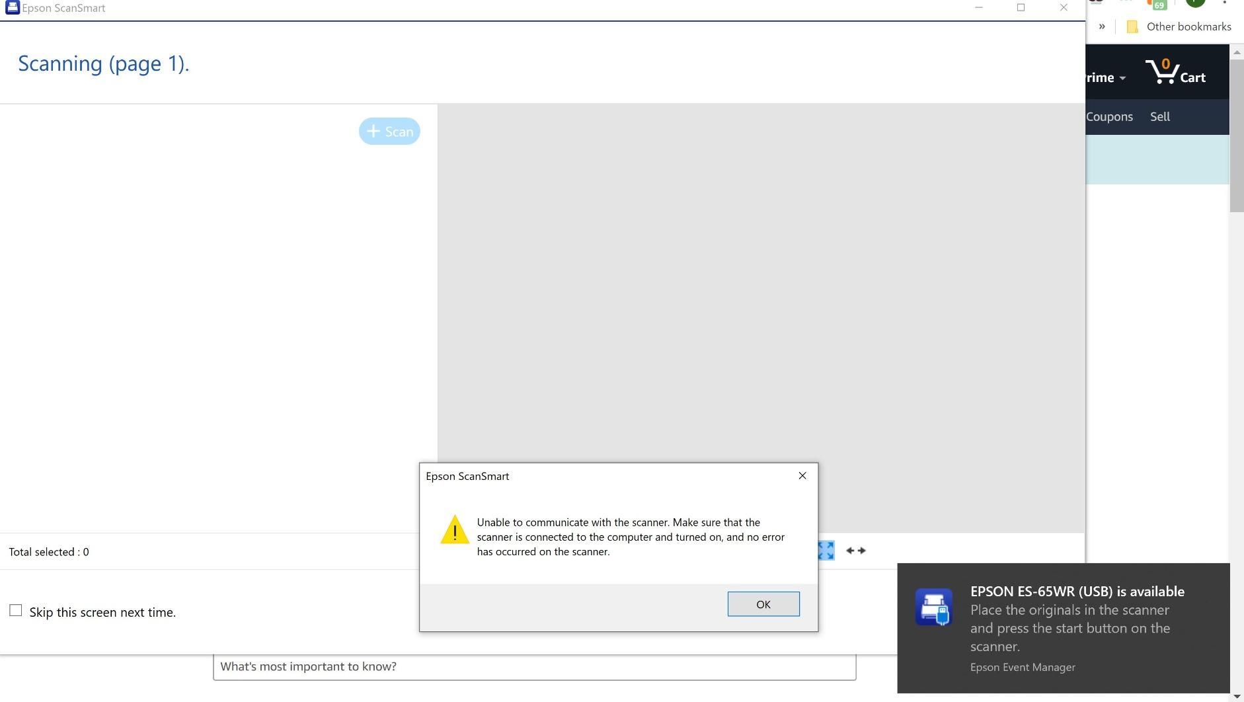Click the Epson ScanSmart title bar icon

(12, 8)
